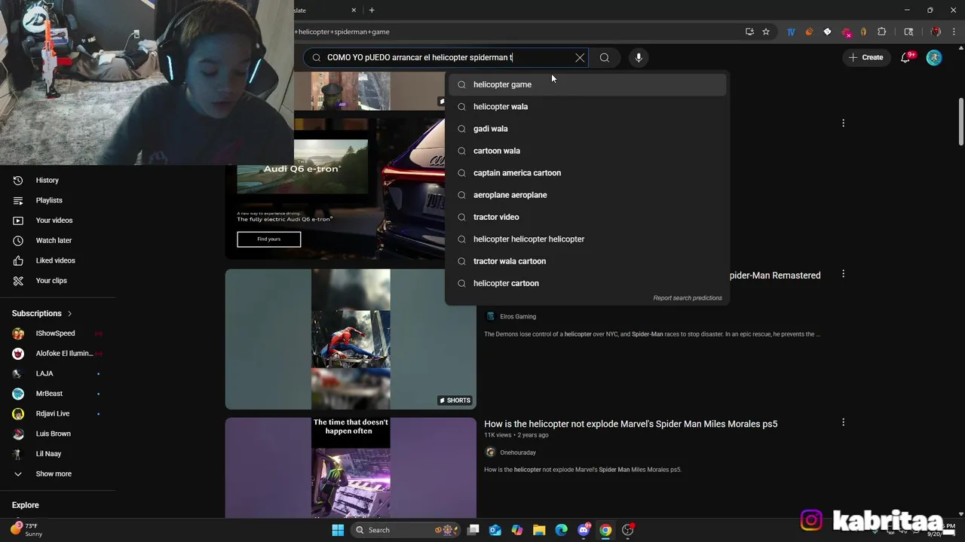Open the white tag-shaped extension icon
The height and width of the screenshot is (542, 965).
point(827,32)
